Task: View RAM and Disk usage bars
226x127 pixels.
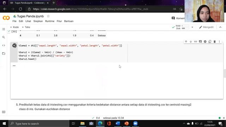Action: click(182, 27)
